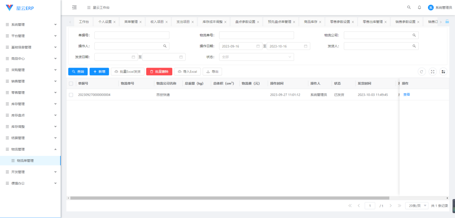Toggle fullscreen table view icon

(x=433, y=72)
